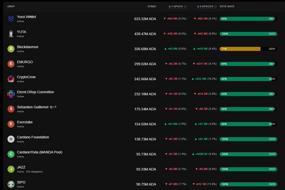Screen dimensions: 285x190
Task: Click the CardanoYoda avatar icon
Action: coord(11,154)
